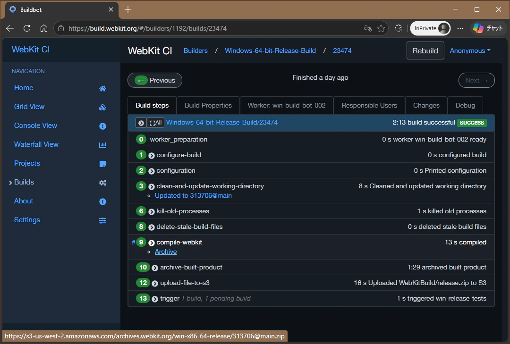Click the browser address bar URL

tap(147, 28)
